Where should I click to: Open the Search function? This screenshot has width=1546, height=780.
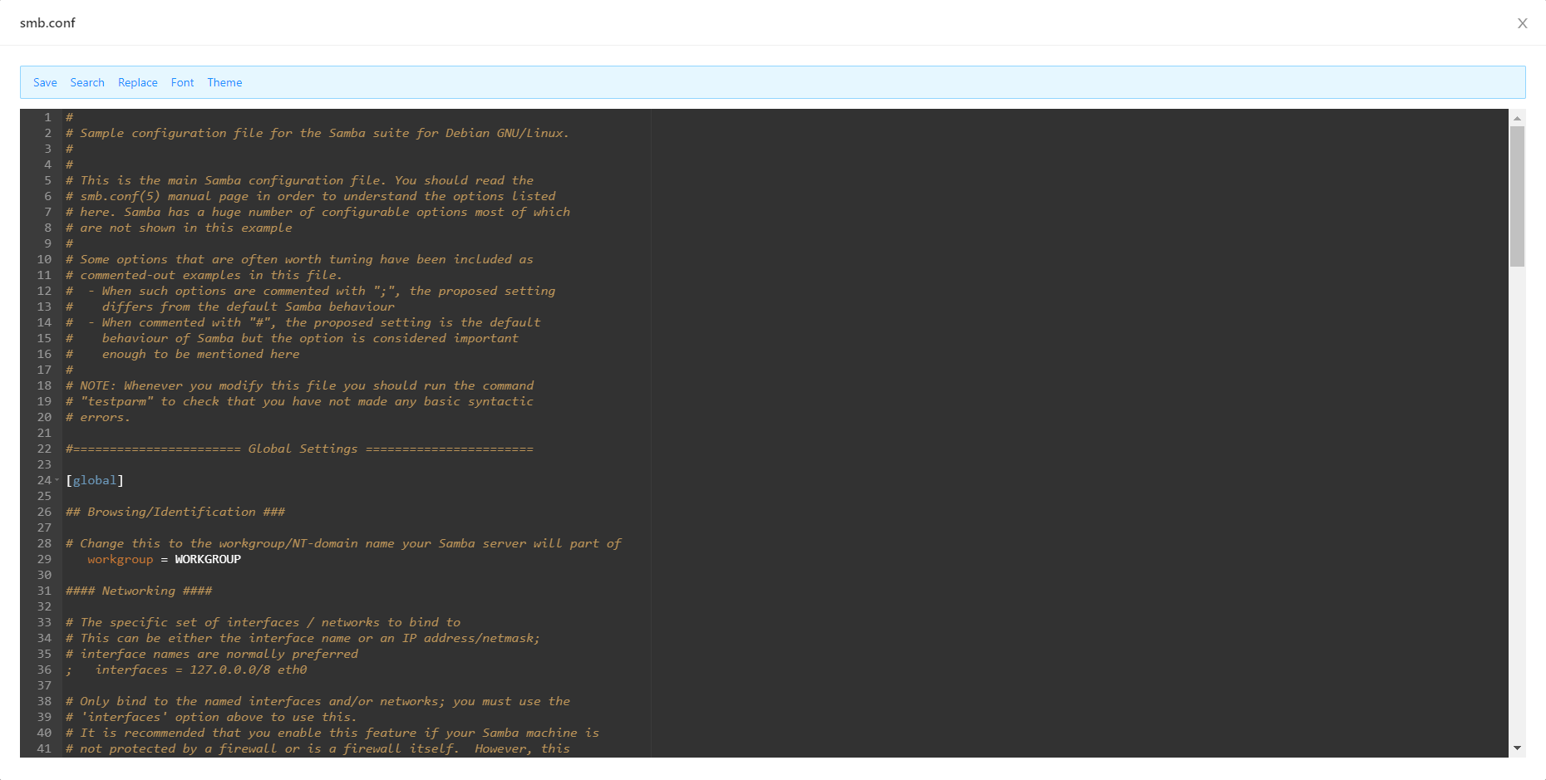coord(87,82)
